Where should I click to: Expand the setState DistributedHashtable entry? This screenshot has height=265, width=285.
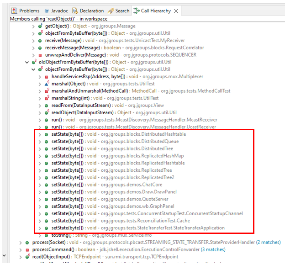40,134
